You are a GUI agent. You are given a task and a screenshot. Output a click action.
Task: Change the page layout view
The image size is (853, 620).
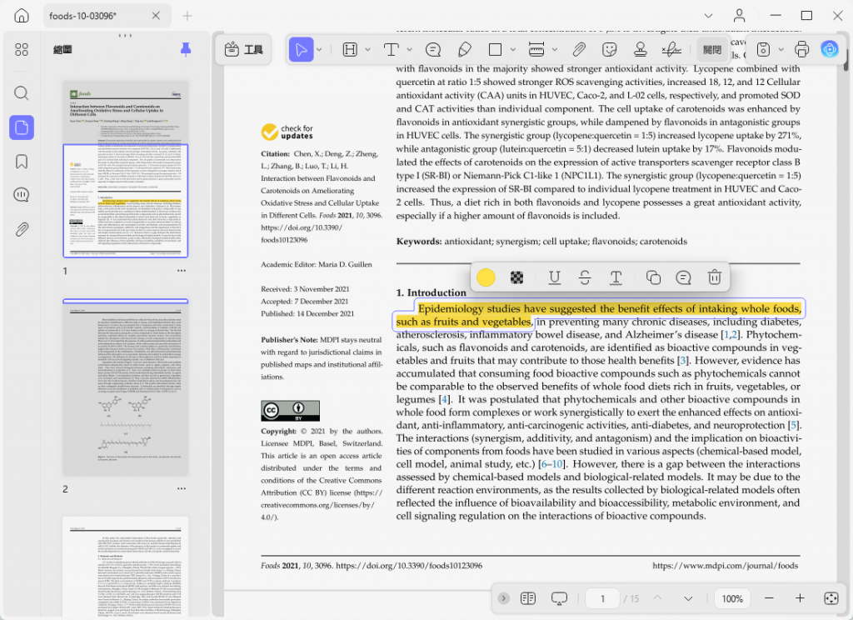(527, 598)
